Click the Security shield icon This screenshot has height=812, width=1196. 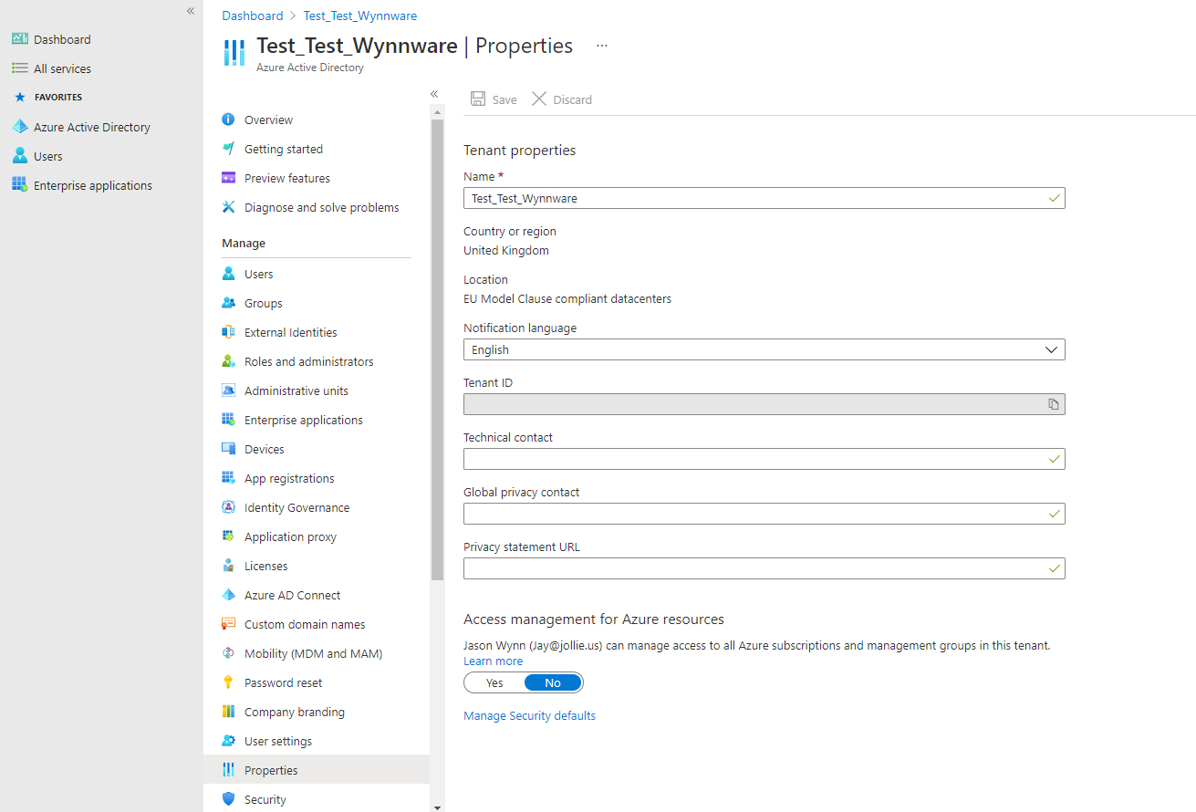pos(228,799)
